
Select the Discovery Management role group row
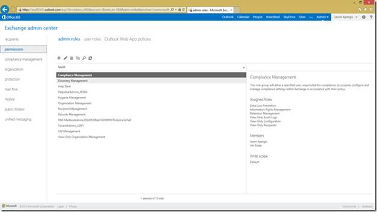point(151,81)
